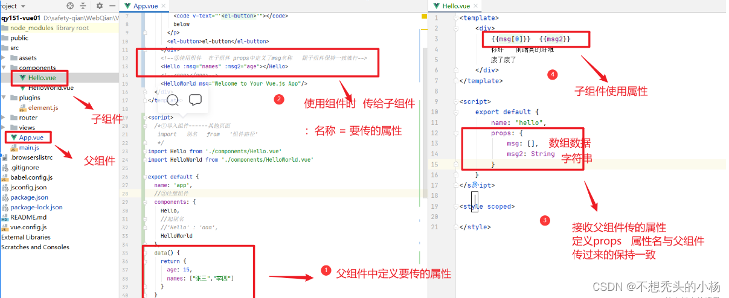Open Scratches and Consoles node
This screenshot has width=729, height=298.
[x=35, y=247]
